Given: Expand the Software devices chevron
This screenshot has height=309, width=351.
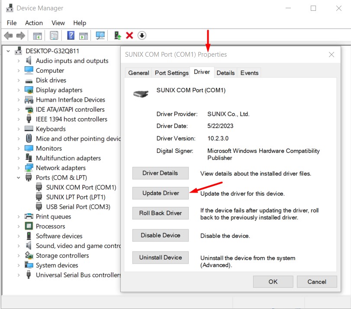Looking at the screenshot, I should click(19, 236).
